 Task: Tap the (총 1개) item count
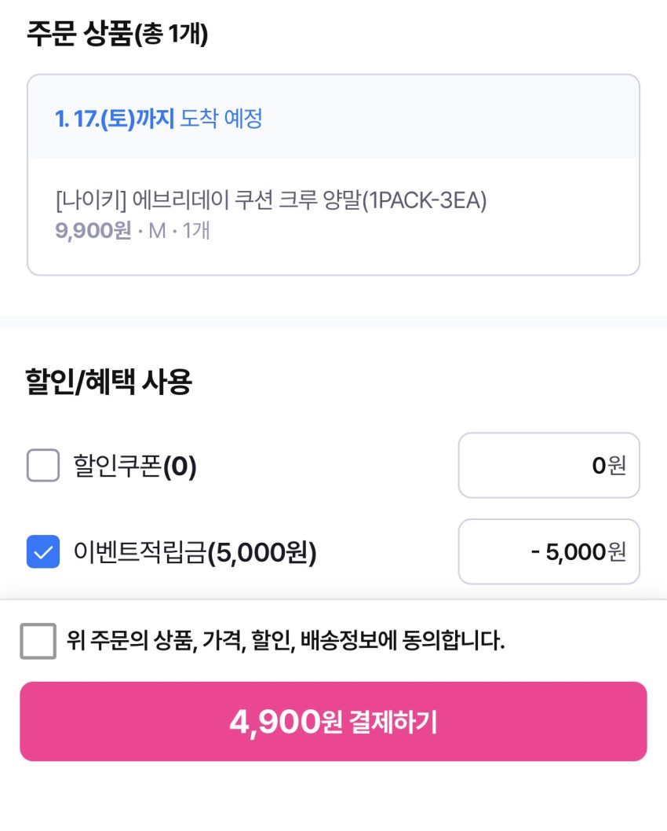click(172, 35)
